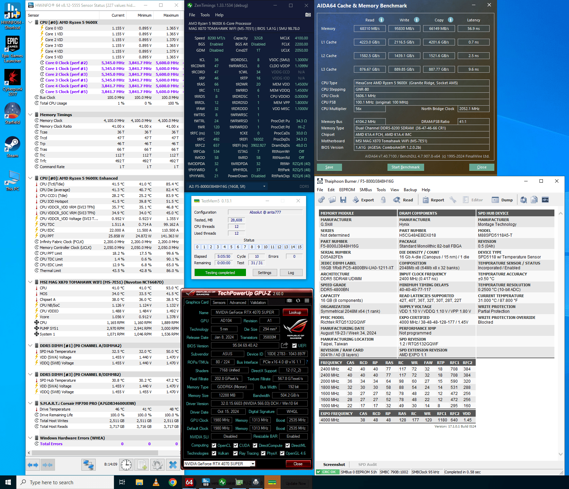Click GPU-Z refresh icon
Image resolution: width=569 pixels, height=489 pixels.
click(298, 301)
